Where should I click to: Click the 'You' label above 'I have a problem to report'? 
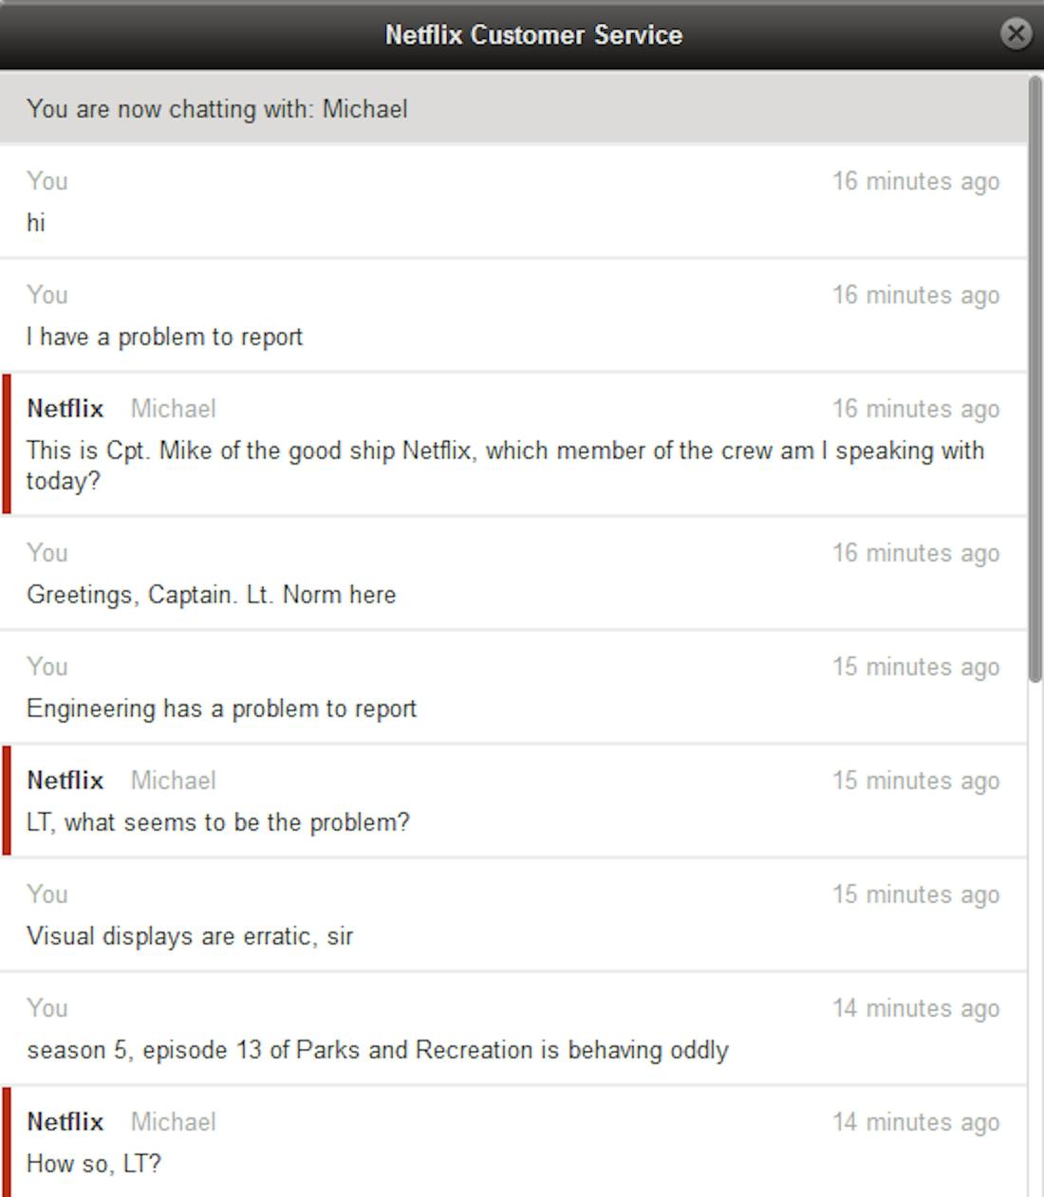47,295
